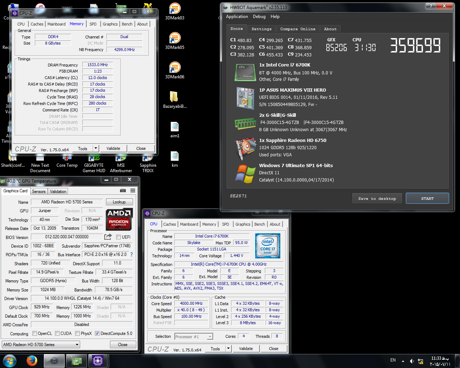Click the EN language indicator in taskbar
This screenshot has height=368, width=460.
pyautogui.click(x=393, y=360)
